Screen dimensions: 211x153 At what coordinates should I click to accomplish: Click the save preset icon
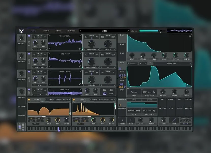point(132,31)
